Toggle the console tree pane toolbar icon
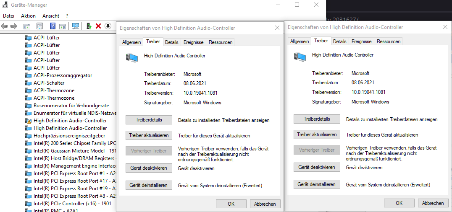 [x=27, y=26]
